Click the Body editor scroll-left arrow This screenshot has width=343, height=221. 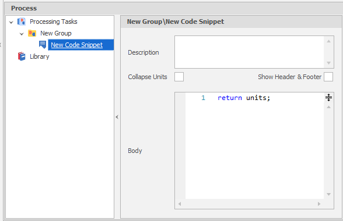click(x=180, y=204)
